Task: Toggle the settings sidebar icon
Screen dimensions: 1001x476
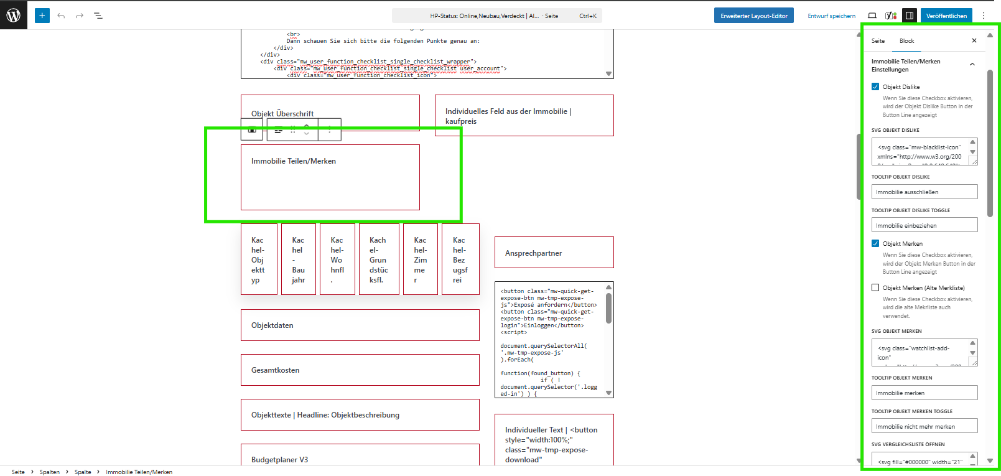Action: coord(910,16)
